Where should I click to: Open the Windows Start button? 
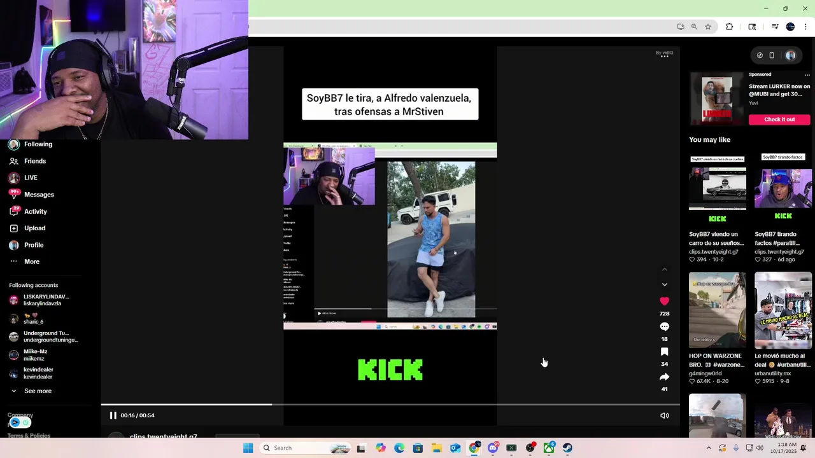pos(248,448)
